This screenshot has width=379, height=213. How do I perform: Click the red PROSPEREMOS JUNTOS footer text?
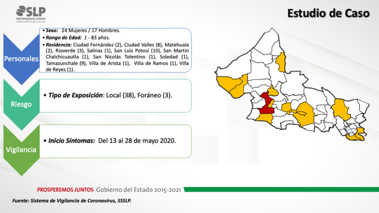[65, 189]
